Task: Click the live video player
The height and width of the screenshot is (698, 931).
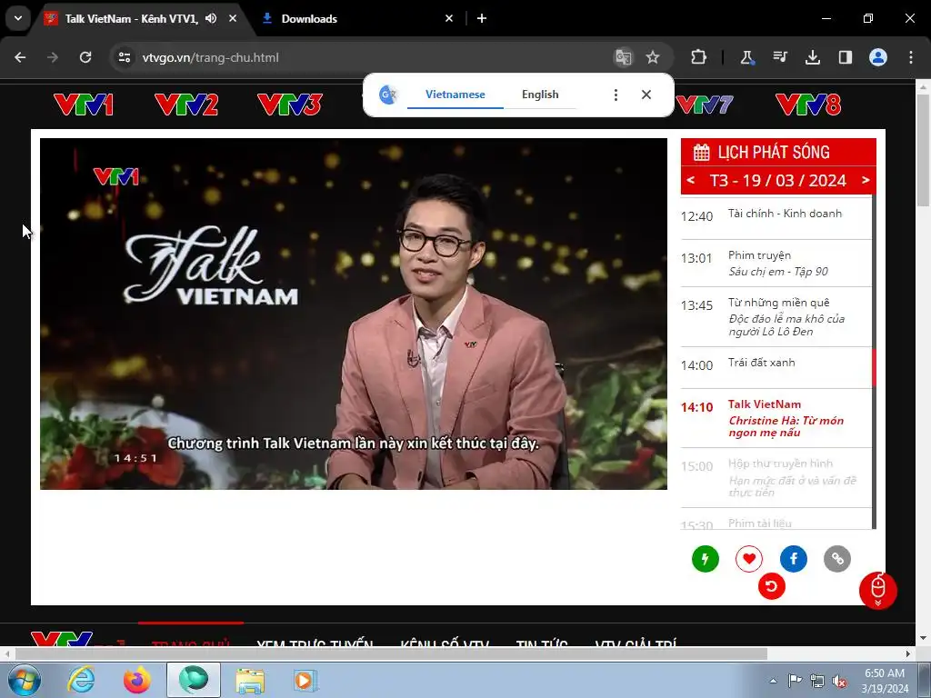Action: click(354, 314)
